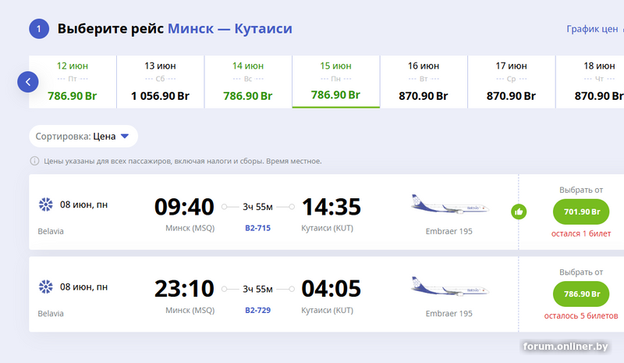The image size is (624, 363).
Task: Click the step 1 circle badge
Action: tap(39, 30)
